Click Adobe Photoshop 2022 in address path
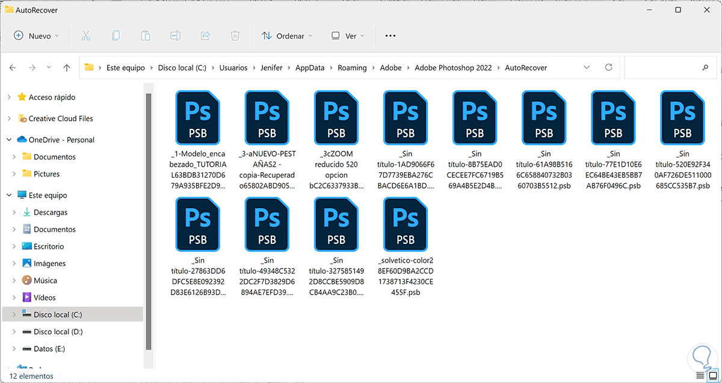The image size is (722, 383). (454, 68)
